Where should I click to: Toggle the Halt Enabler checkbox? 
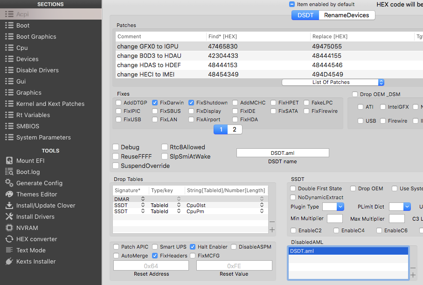(x=193, y=247)
